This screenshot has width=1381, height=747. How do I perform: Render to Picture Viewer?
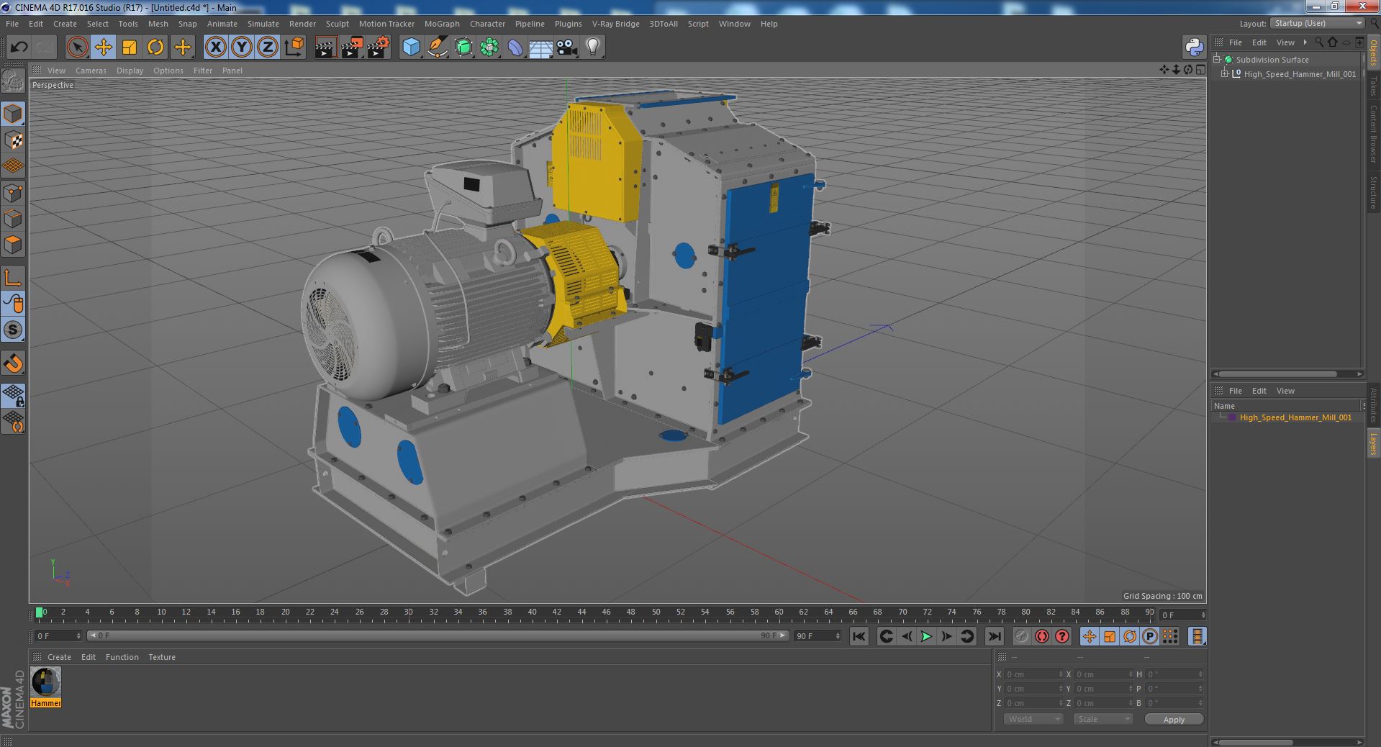352,47
